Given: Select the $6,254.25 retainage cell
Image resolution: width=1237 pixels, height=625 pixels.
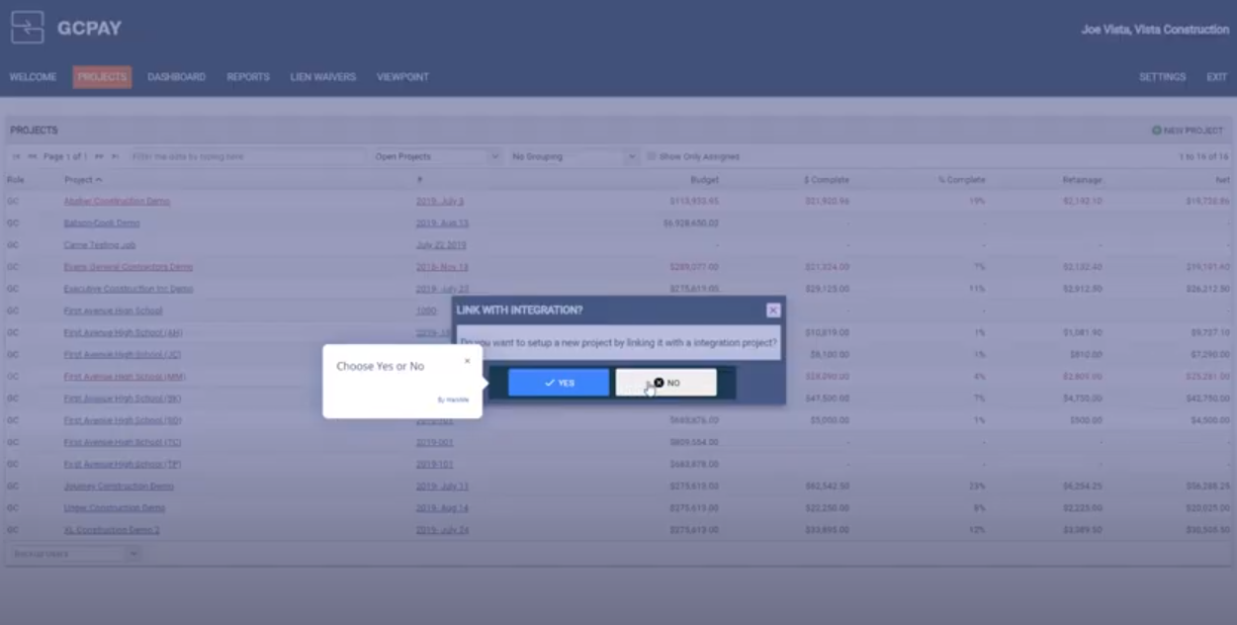Looking at the screenshot, I should [x=1082, y=486].
